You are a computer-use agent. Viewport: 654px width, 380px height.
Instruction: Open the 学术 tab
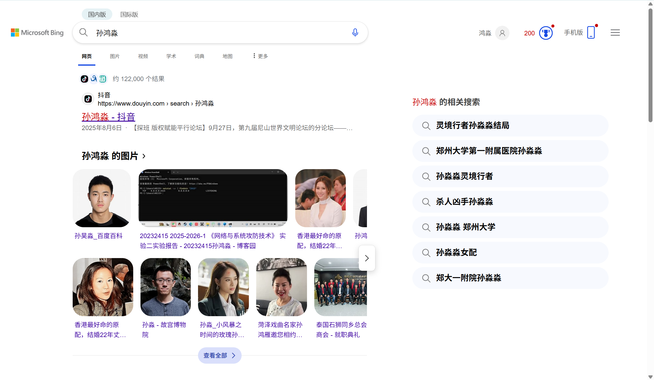coord(171,56)
